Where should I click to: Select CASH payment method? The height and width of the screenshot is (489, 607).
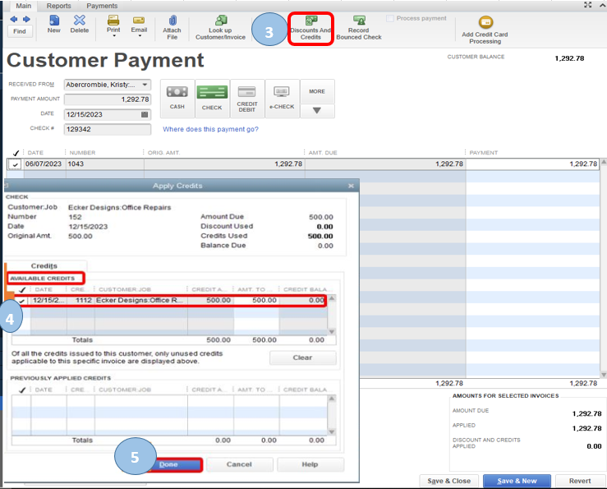(177, 97)
